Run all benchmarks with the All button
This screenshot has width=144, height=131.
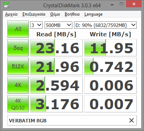pos(18,29)
